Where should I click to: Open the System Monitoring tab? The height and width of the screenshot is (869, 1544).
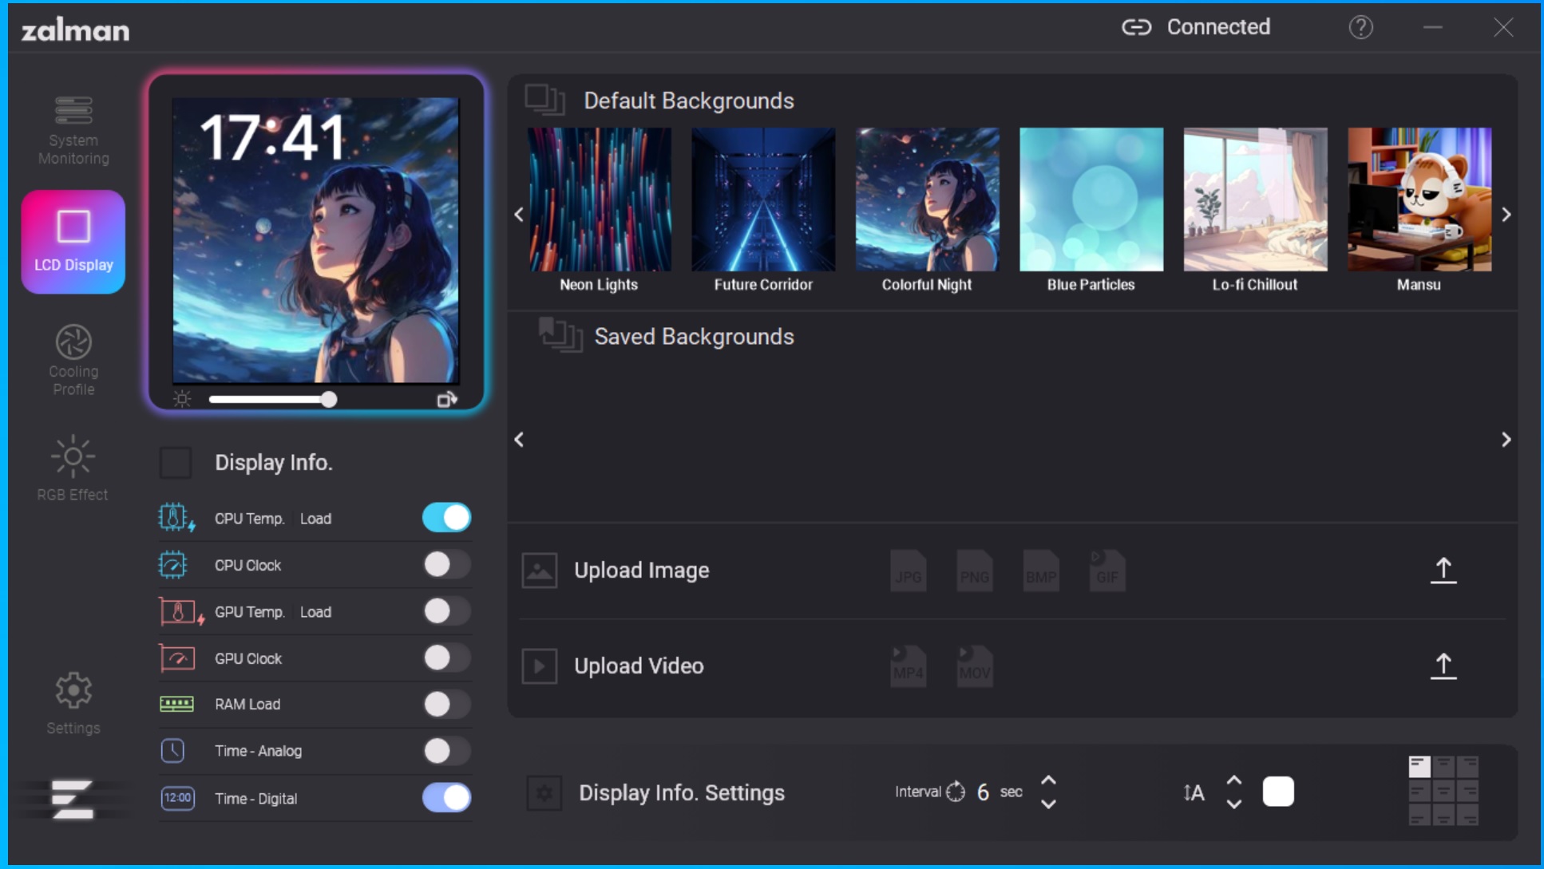click(x=73, y=130)
